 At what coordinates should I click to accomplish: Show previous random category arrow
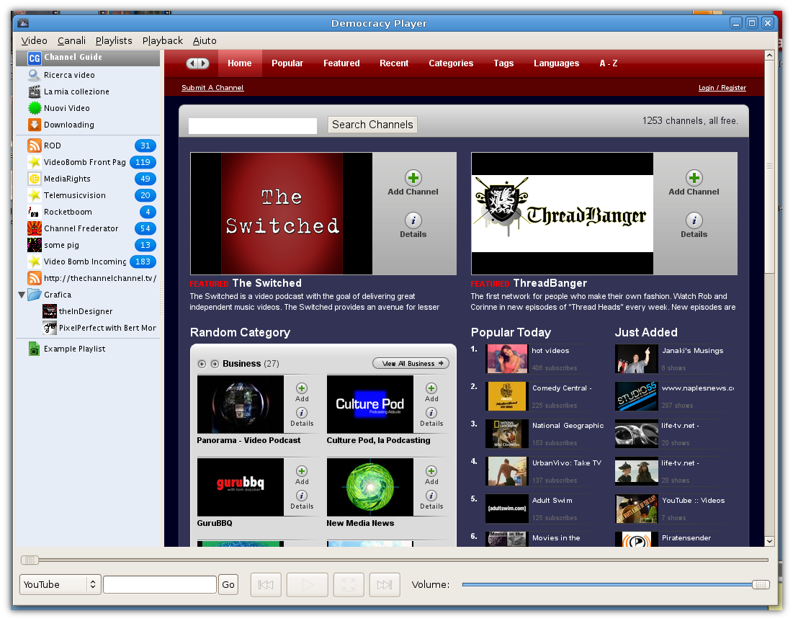coord(202,364)
